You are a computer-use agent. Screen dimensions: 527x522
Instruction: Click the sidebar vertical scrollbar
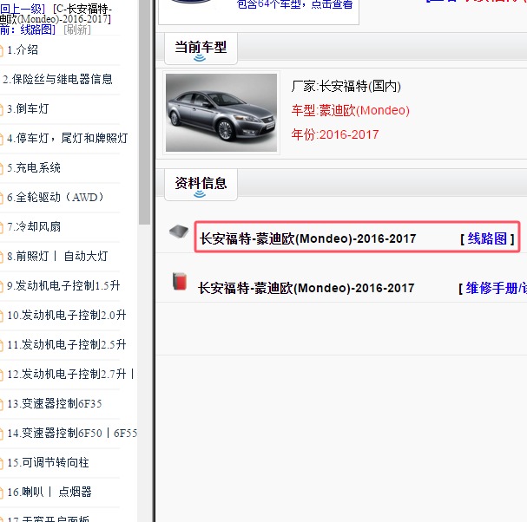click(x=144, y=113)
